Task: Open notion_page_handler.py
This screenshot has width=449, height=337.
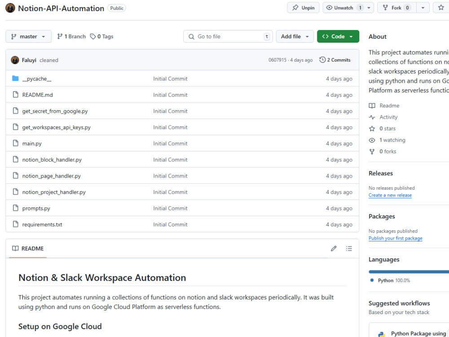Action: [x=52, y=176]
